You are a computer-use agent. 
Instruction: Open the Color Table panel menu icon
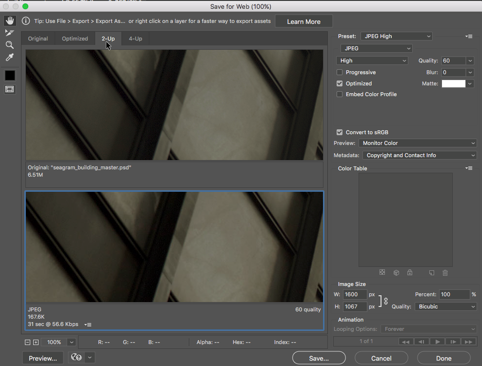click(469, 168)
